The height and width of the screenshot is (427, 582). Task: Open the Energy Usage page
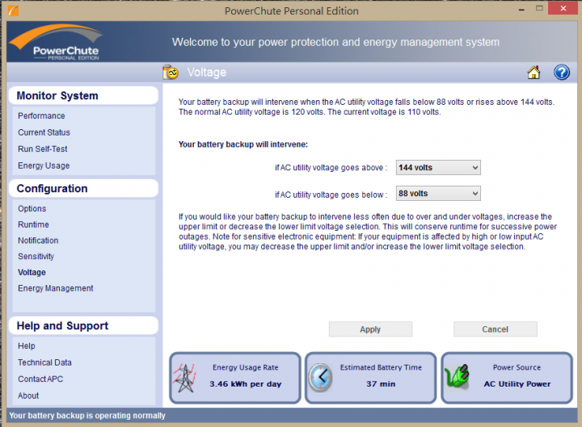[x=44, y=165]
